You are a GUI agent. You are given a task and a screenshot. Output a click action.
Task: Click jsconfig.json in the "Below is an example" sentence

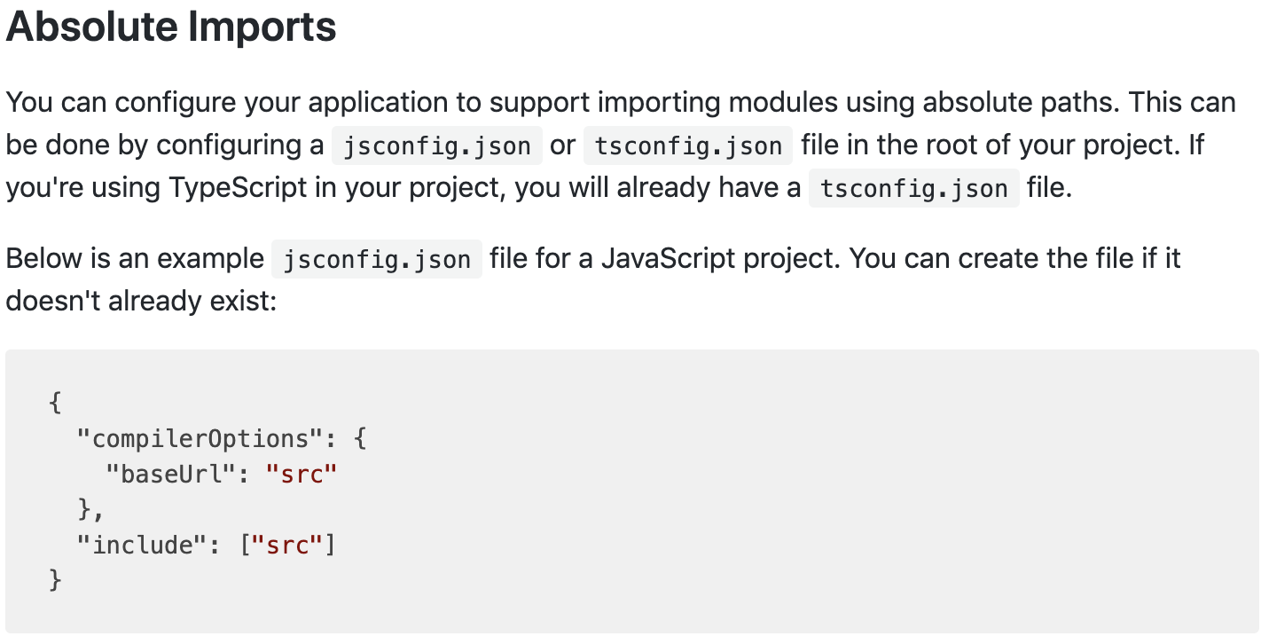[x=377, y=260]
